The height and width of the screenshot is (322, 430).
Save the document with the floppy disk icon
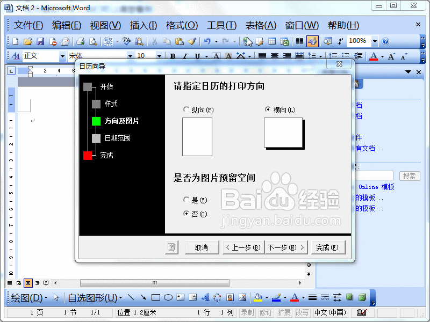40,41
